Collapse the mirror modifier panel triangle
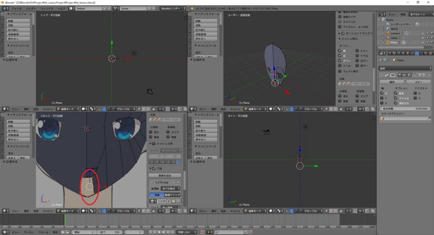 tap(381, 75)
